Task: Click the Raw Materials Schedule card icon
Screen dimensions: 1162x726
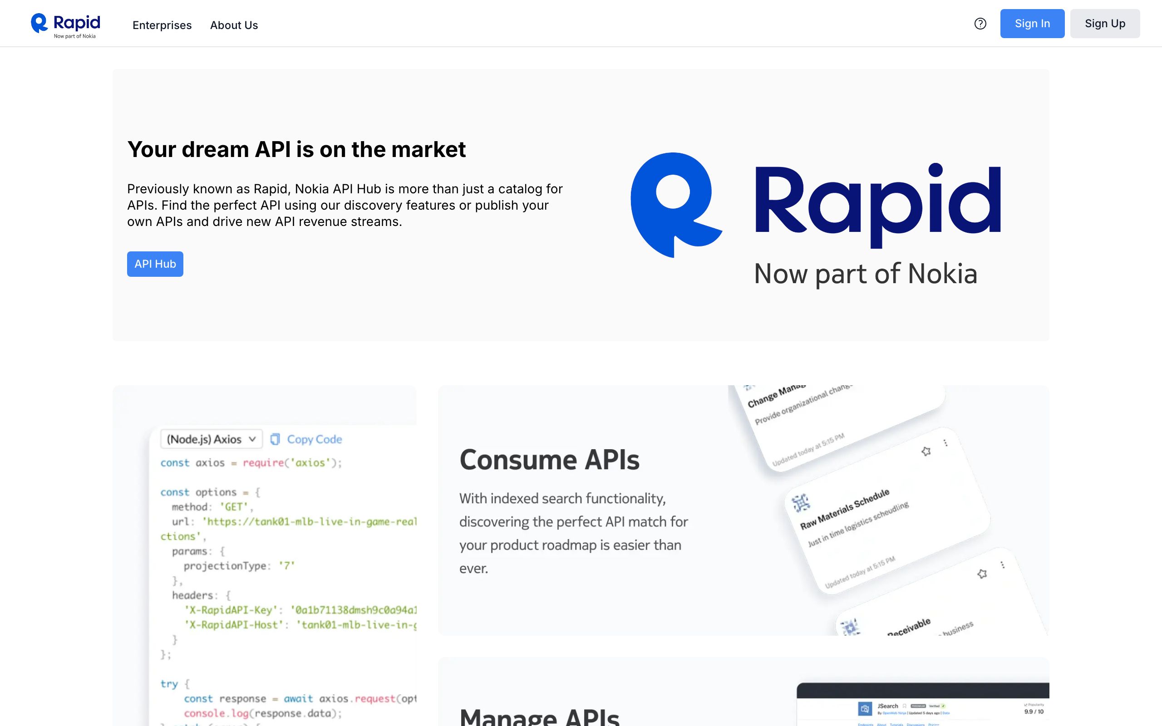Action: 800,503
